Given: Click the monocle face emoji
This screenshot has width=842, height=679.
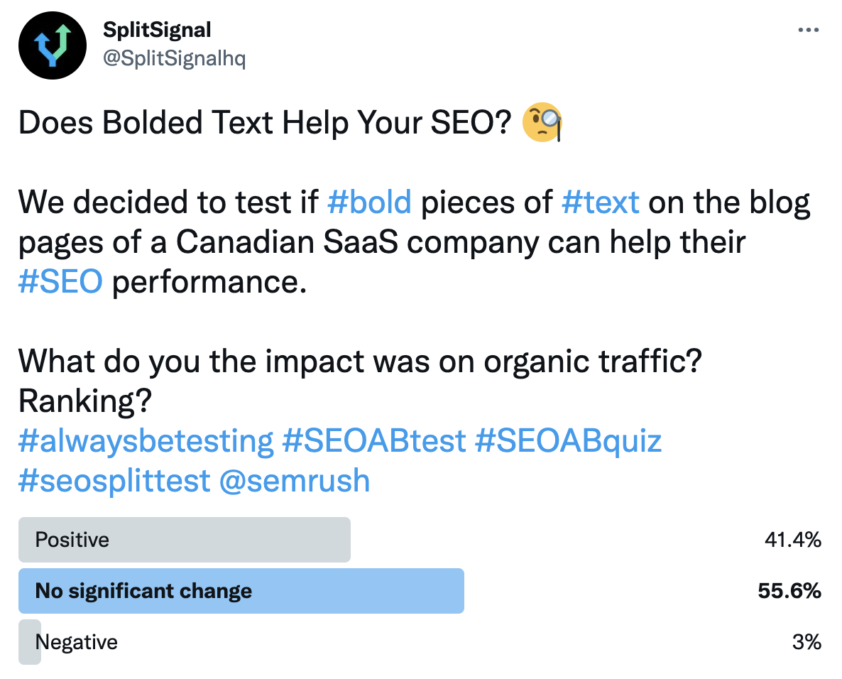Looking at the screenshot, I should (542, 122).
